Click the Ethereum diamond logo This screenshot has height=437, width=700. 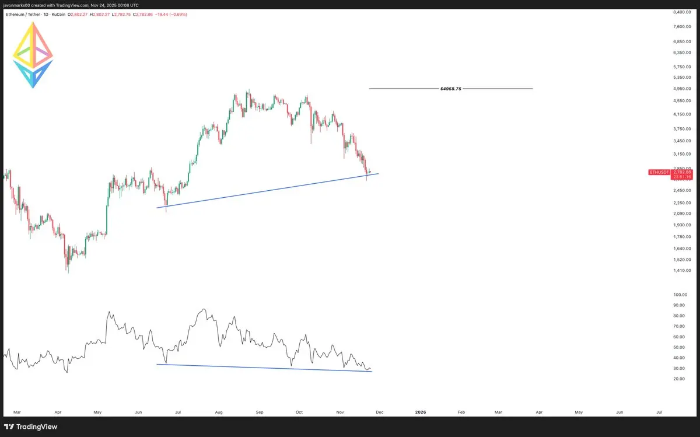pyautogui.click(x=33, y=55)
